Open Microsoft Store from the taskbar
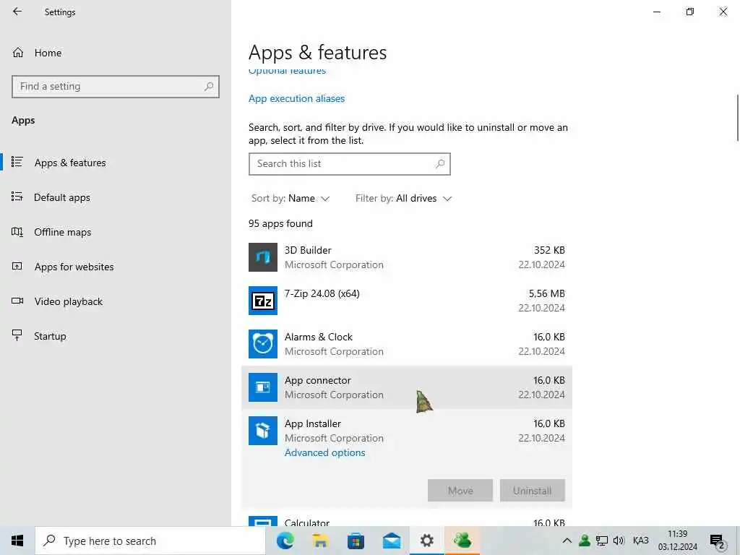 [x=356, y=541]
